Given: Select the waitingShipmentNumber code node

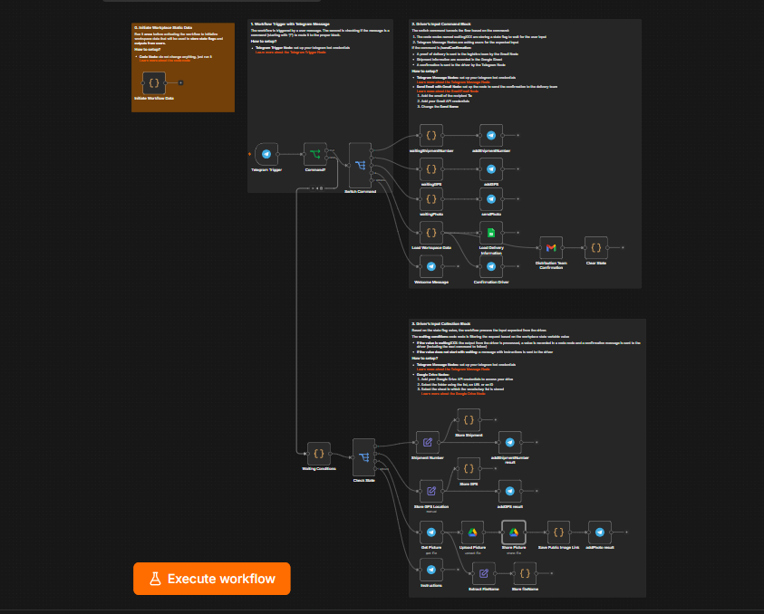Looking at the screenshot, I should [431, 135].
